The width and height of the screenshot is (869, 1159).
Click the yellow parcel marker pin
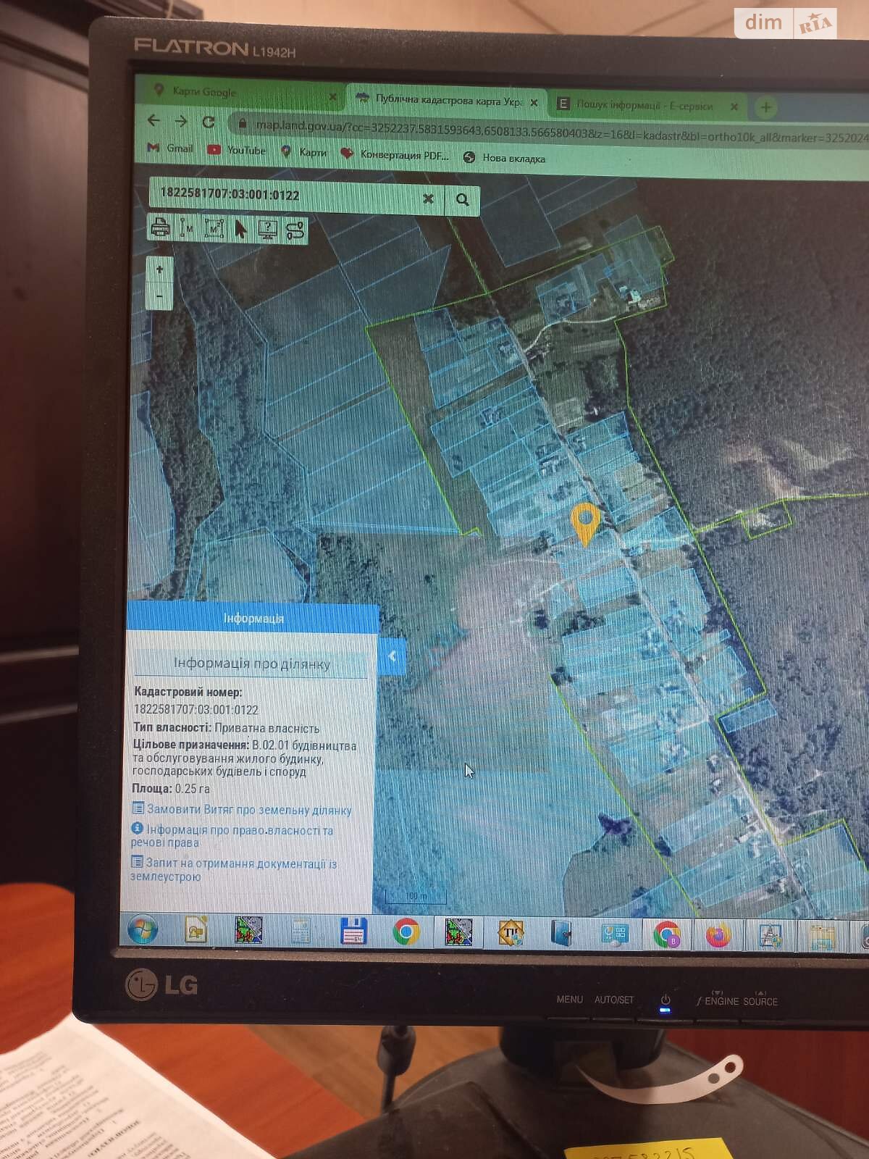[x=585, y=523]
